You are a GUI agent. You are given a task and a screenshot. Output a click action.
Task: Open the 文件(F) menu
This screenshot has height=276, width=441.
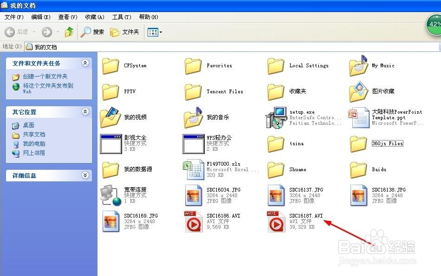(x=14, y=17)
